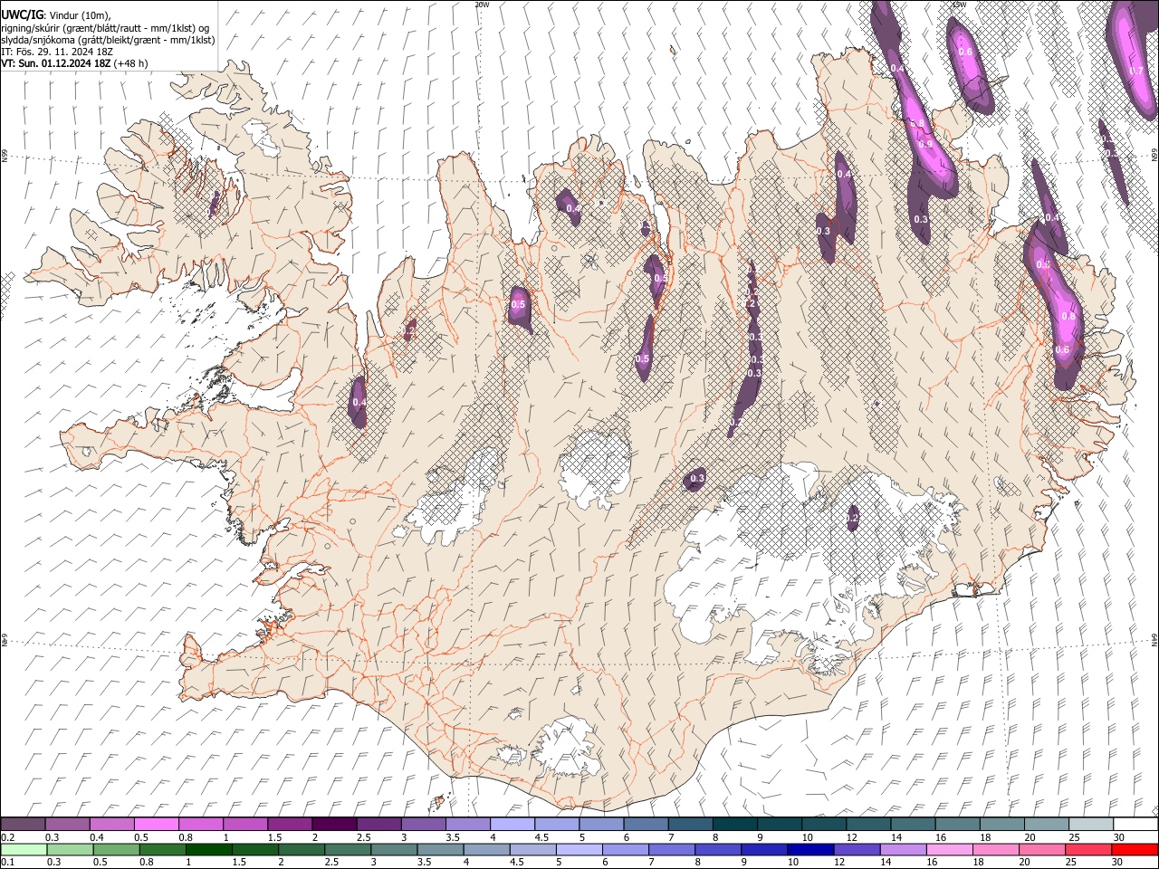This screenshot has width=1159, height=869.
Task: Select the 'Vindur (10m)' heading text
Action: pos(78,15)
